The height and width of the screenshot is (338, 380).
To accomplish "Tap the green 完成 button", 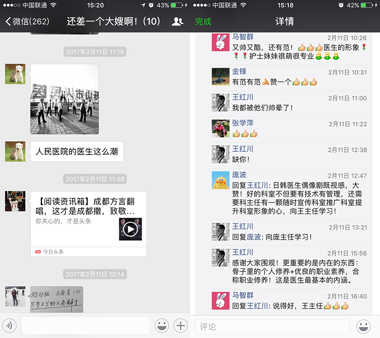I will coord(203,22).
